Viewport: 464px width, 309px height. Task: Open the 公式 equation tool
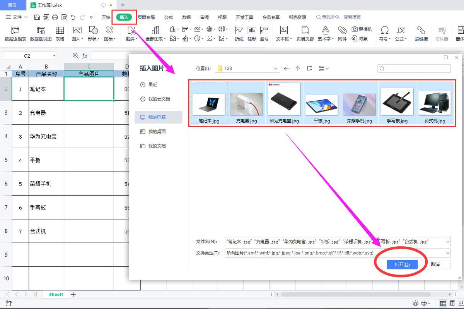[401, 34]
